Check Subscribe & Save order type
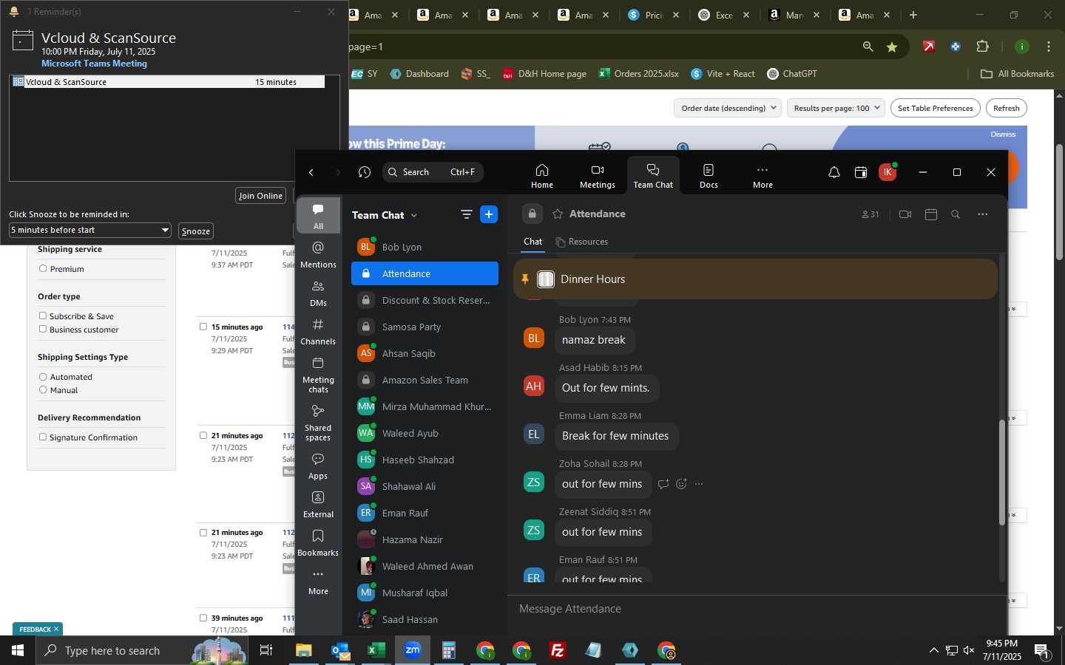The width and height of the screenshot is (1065, 665). pos(43,316)
